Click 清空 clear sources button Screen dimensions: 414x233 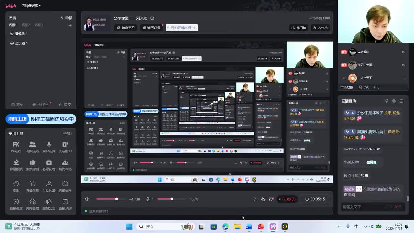pyautogui.click(x=65, y=105)
